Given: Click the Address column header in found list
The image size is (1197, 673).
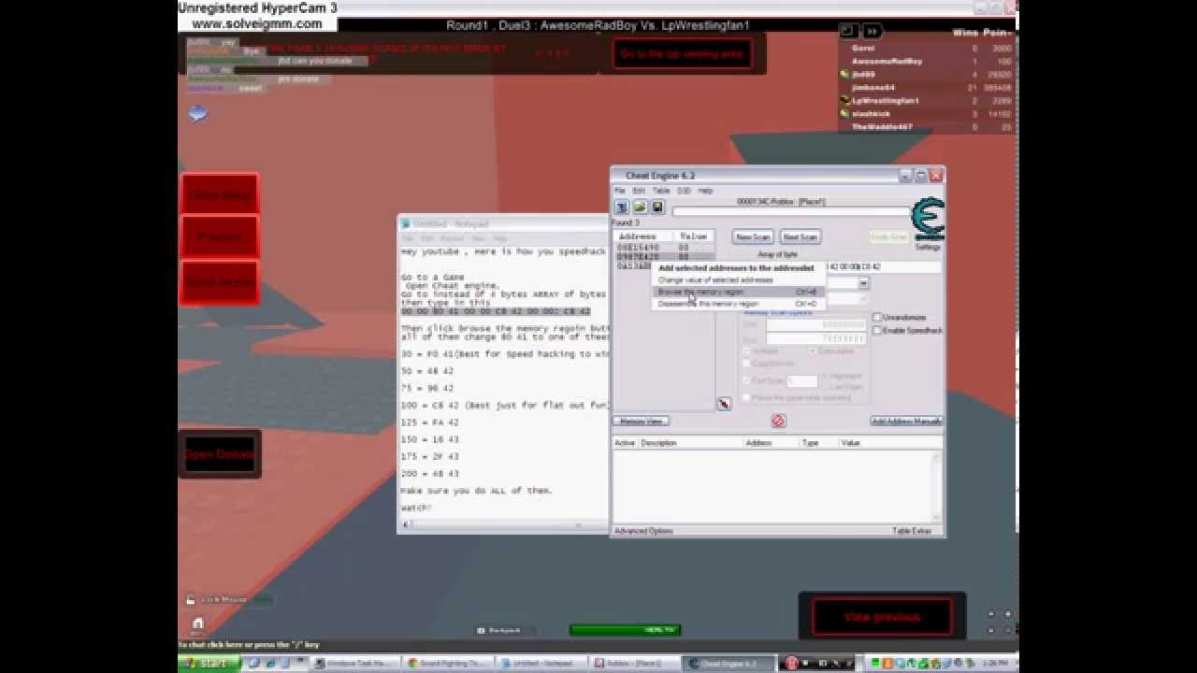Looking at the screenshot, I should point(644,236).
